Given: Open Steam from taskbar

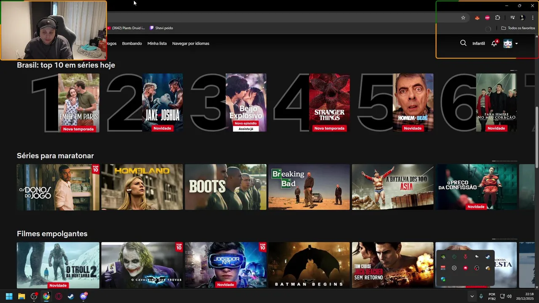Looking at the screenshot, I should [x=71, y=296].
